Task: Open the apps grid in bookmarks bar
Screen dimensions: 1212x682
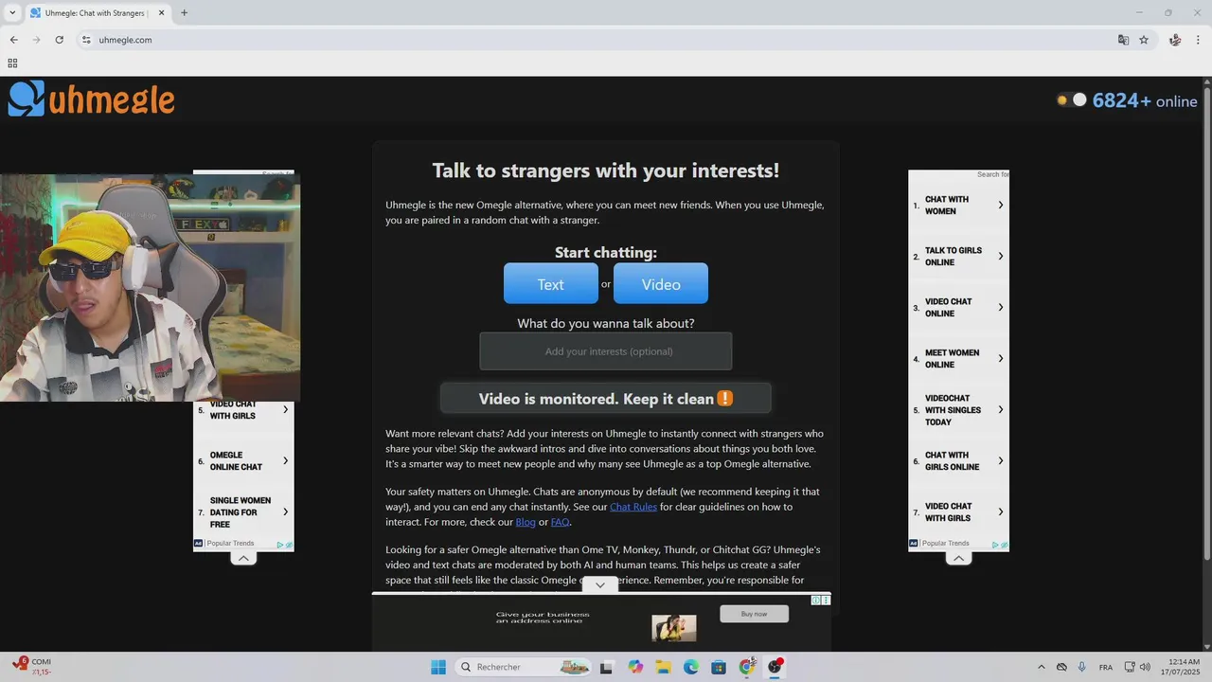Action: (x=12, y=63)
